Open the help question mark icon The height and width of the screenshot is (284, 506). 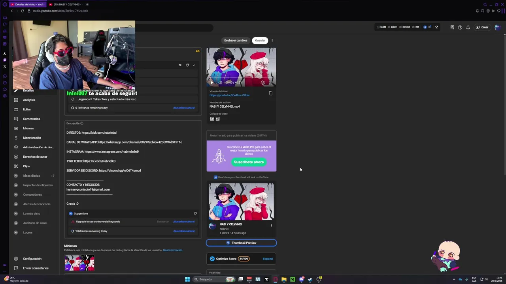click(460, 27)
